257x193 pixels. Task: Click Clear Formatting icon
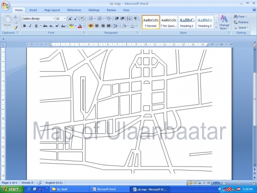[82, 18]
